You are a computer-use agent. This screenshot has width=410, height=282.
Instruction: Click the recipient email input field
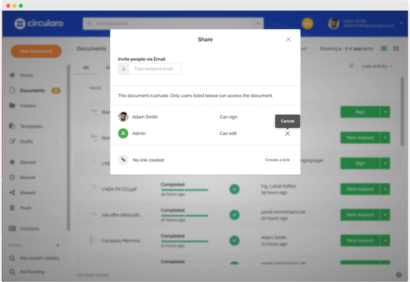click(154, 69)
